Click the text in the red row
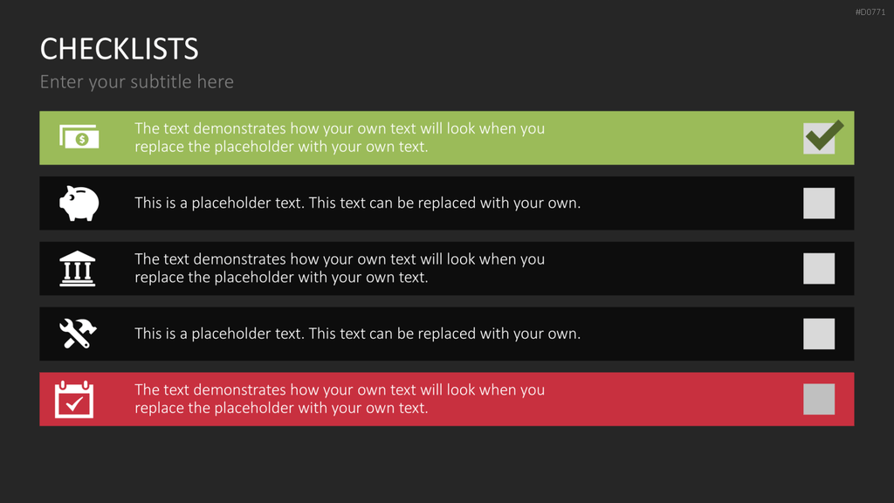 [x=340, y=398]
